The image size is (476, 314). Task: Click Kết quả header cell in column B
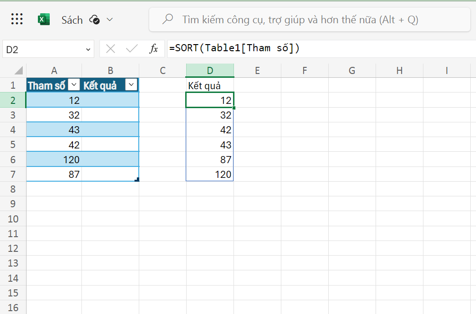110,85
